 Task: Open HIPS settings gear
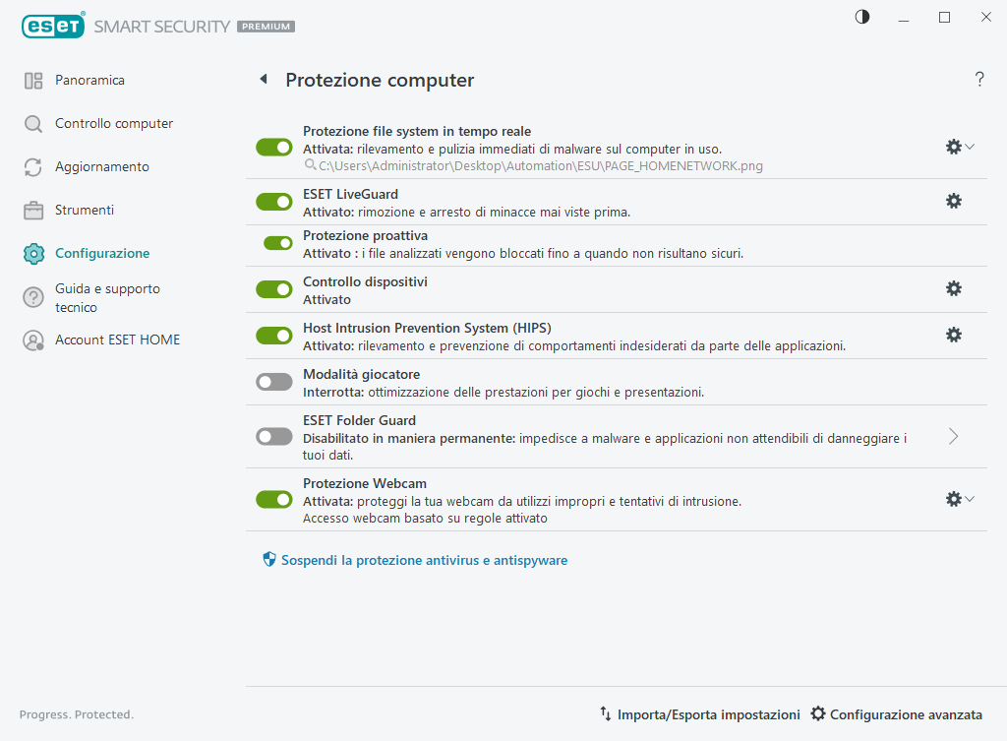pyautogui.click(x=953, y=334)
